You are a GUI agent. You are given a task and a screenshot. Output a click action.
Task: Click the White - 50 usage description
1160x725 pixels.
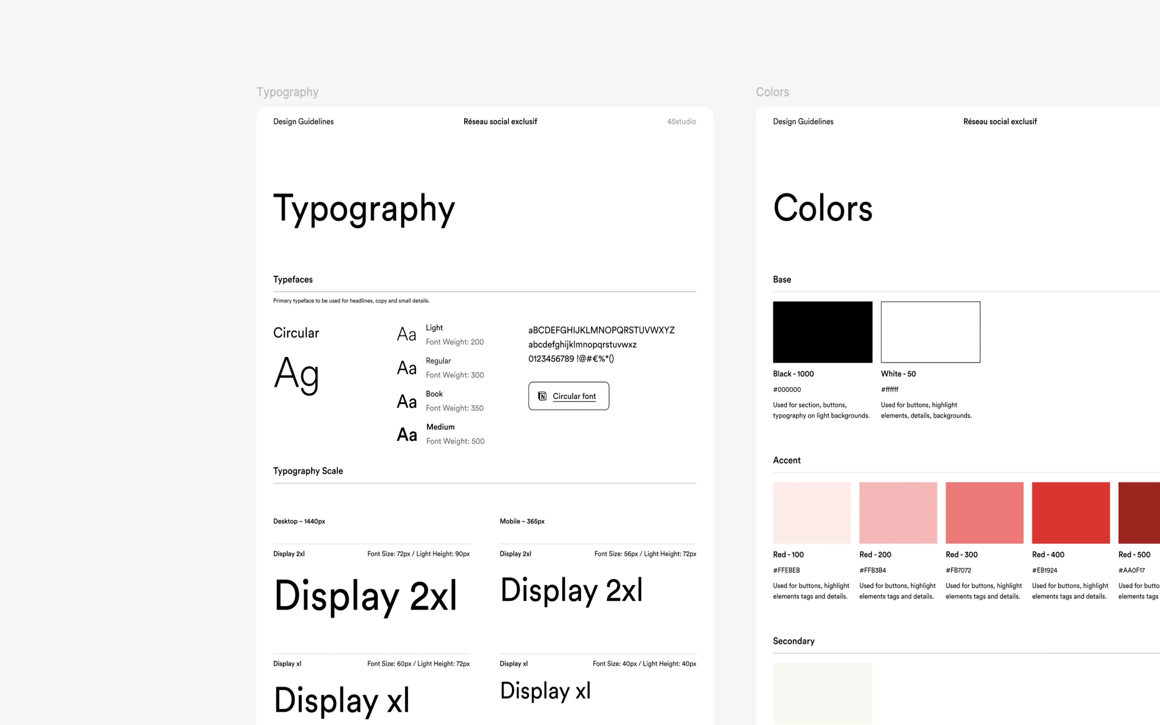[x=926, y=411]
